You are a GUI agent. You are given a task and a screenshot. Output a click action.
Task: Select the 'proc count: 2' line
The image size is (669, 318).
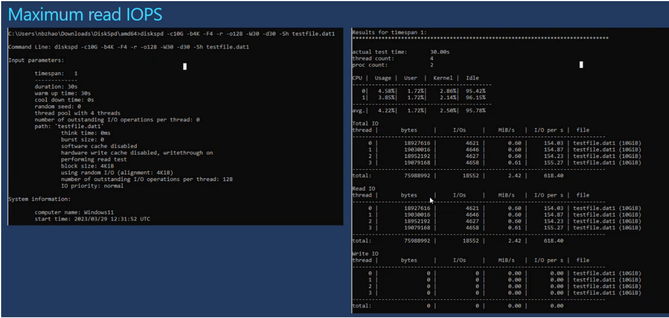click(x=393, y=65)
